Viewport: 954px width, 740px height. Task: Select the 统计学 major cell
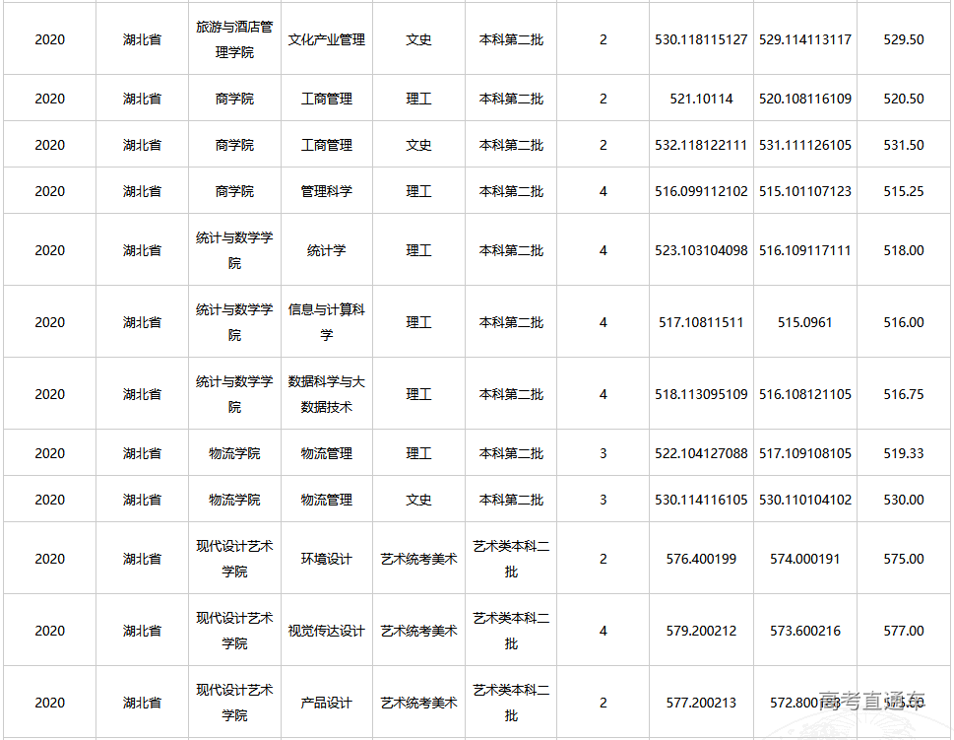click(x=327, y=249)
